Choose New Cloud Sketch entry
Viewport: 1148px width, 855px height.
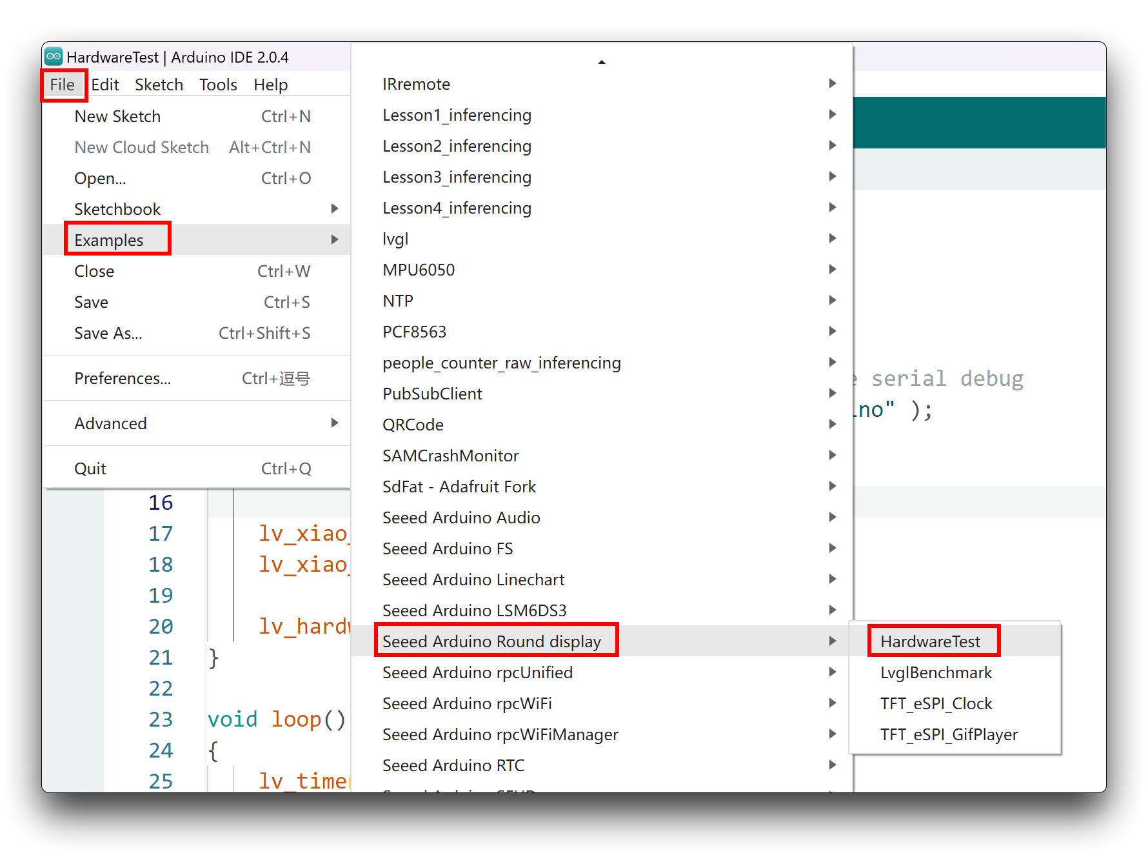pos(197,147)
